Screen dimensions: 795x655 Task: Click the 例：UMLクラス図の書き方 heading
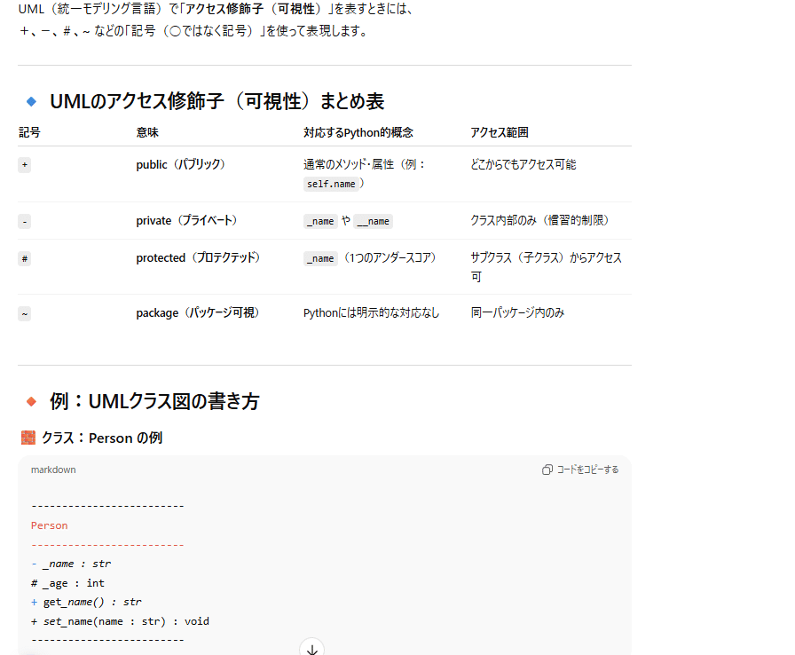pos(155,401)
